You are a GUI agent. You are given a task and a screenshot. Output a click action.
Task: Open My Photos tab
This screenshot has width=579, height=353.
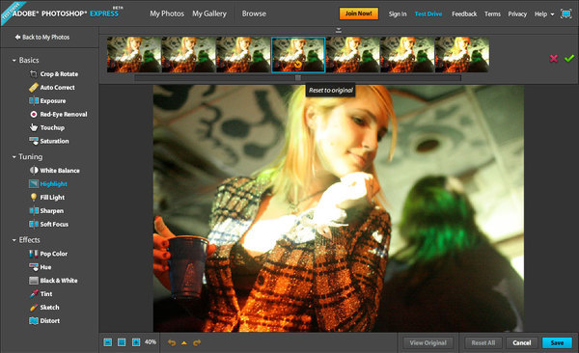coord(167,14)
